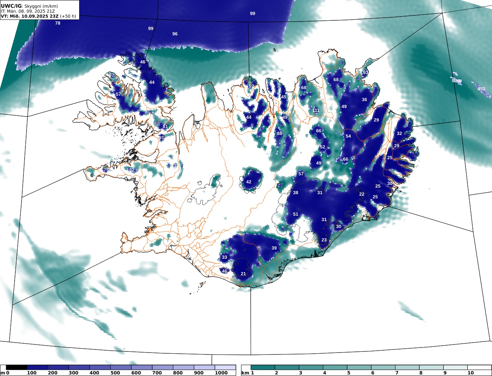Image resolution: width=492 pixels, height=376 pixels.
Task: Click the 'VT: Mið. 10.09.2025 23Z' valid time
Action: tap(30, 17)
